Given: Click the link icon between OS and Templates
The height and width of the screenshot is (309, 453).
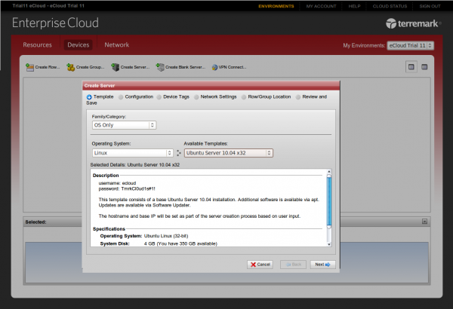Looking at the screenshot, I should 178,153.
